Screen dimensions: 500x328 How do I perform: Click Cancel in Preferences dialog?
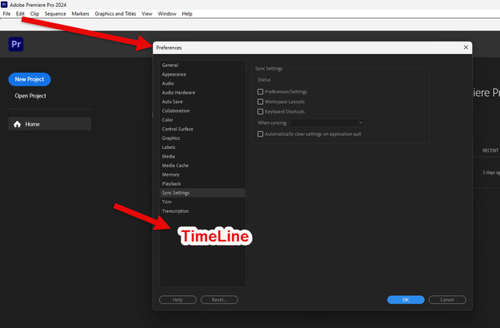447,300
